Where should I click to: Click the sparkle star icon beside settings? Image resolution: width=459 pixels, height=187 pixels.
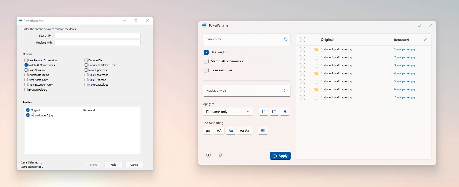click(221, 155)
